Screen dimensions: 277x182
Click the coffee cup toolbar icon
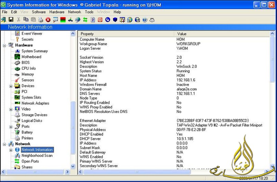pyautogui.click(x=152, y=20)
